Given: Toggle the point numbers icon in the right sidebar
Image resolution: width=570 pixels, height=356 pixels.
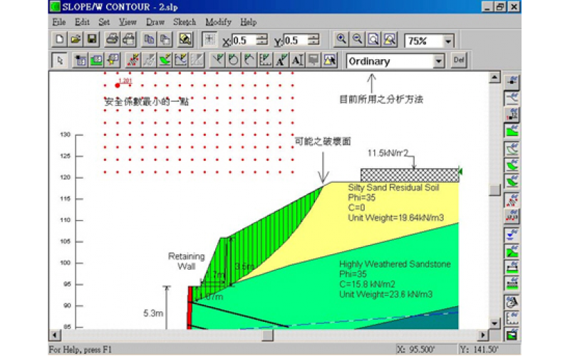Looking at the screenshot, I should click(512, 114).
